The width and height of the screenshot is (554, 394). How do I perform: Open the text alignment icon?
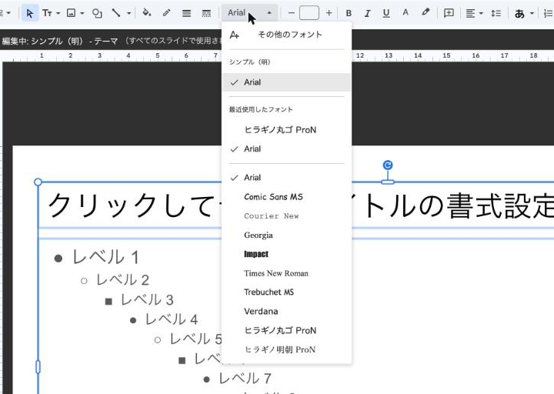(470, 13)
